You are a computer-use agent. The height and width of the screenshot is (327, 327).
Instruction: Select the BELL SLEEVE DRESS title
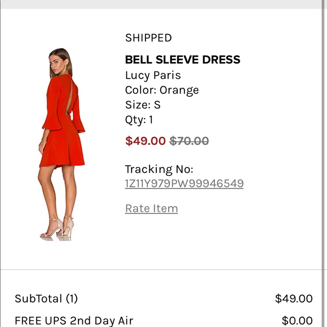(x=182, y=60)
